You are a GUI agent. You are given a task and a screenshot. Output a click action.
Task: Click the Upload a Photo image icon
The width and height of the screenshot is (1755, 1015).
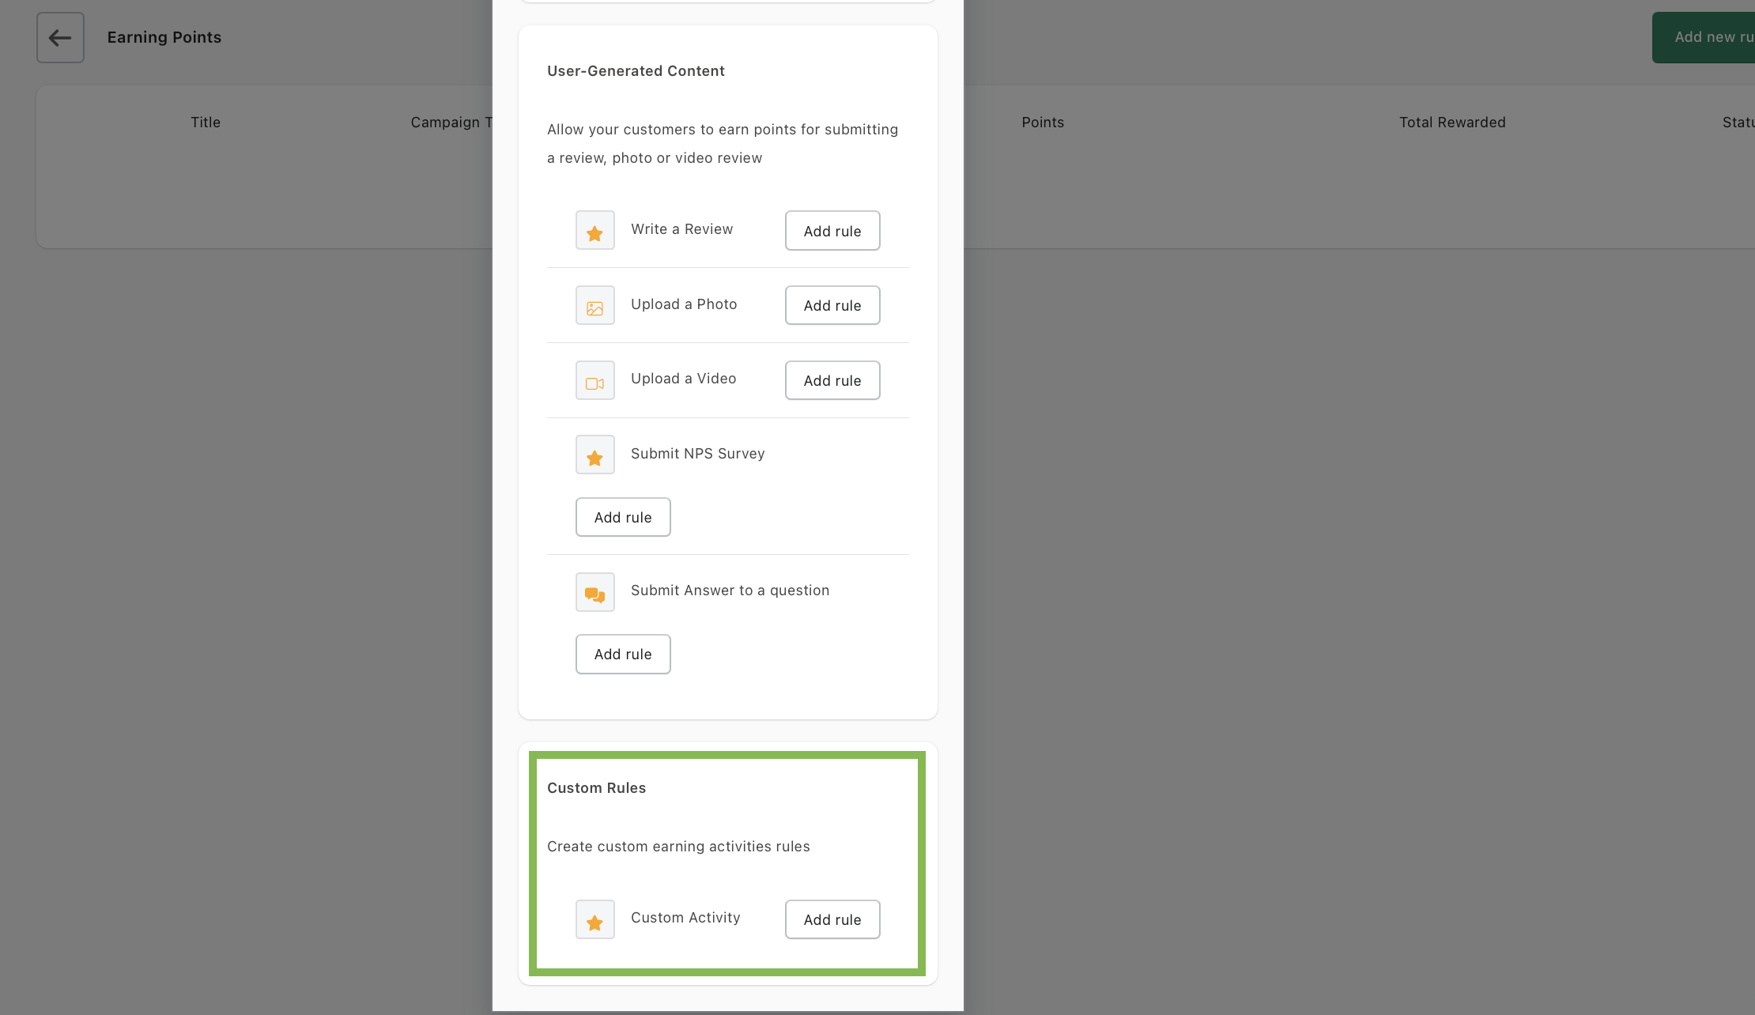click(595, 305)
